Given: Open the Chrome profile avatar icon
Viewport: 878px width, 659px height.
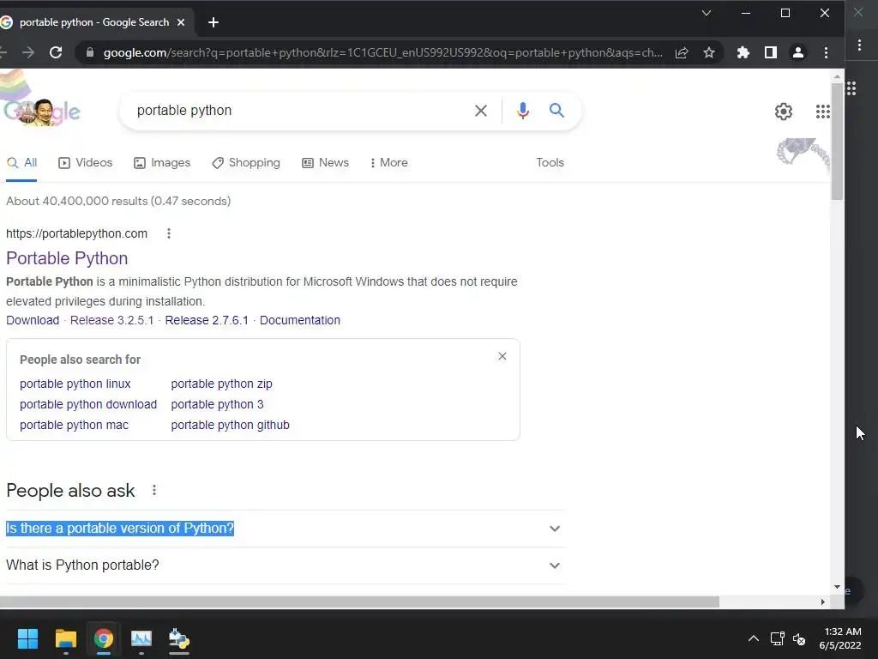Looking at the screenshot, I should pos(798,52).
